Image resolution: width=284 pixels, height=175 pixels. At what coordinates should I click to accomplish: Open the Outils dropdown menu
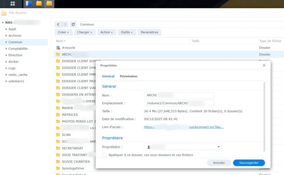tap(126, 32)
